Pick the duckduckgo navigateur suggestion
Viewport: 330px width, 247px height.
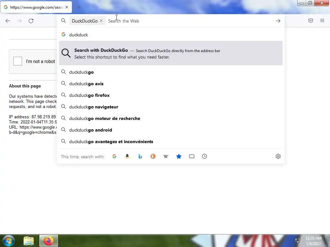[x=171, y=107]
